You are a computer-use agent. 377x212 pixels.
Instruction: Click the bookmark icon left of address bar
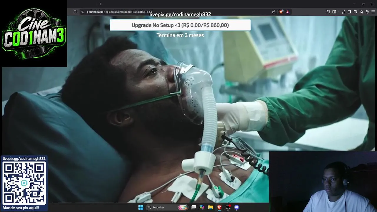tap(75, 12)
